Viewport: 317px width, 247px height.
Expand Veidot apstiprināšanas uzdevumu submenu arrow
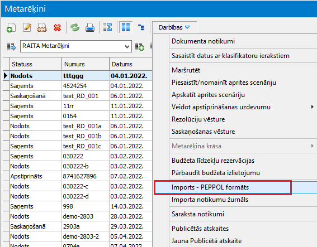(x=313, y=107)
